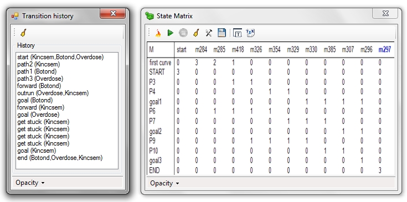Click the grey stop button in State Matrix
Screen dimensions: 407x202
pyautogui.click(x=183, y=33)
